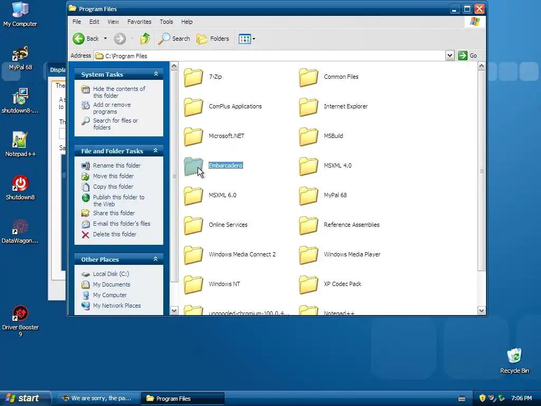Select the MSXML 4.0 folder icon

(309, 166)
